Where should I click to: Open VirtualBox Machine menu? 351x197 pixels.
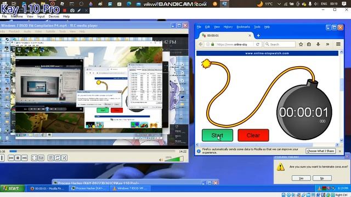coord(17,16)
